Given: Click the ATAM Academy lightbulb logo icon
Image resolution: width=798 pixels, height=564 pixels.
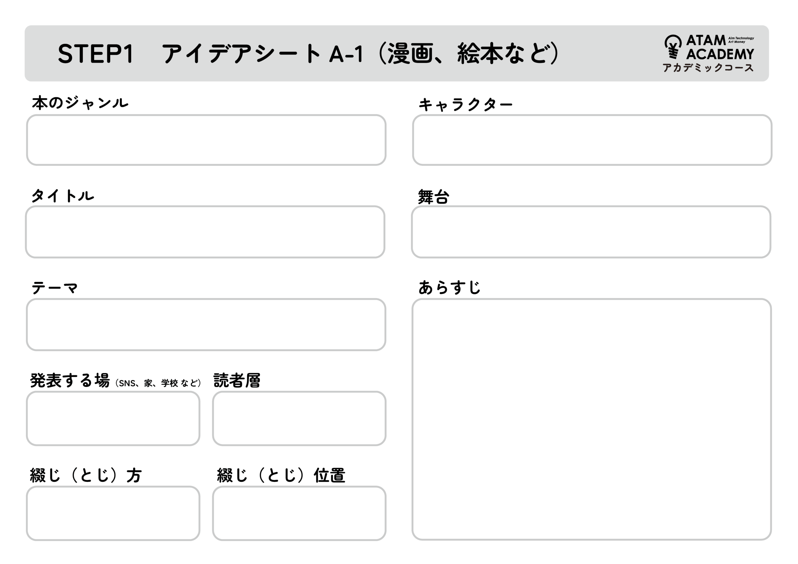Looking at the screenshot, I should point(673,47).
